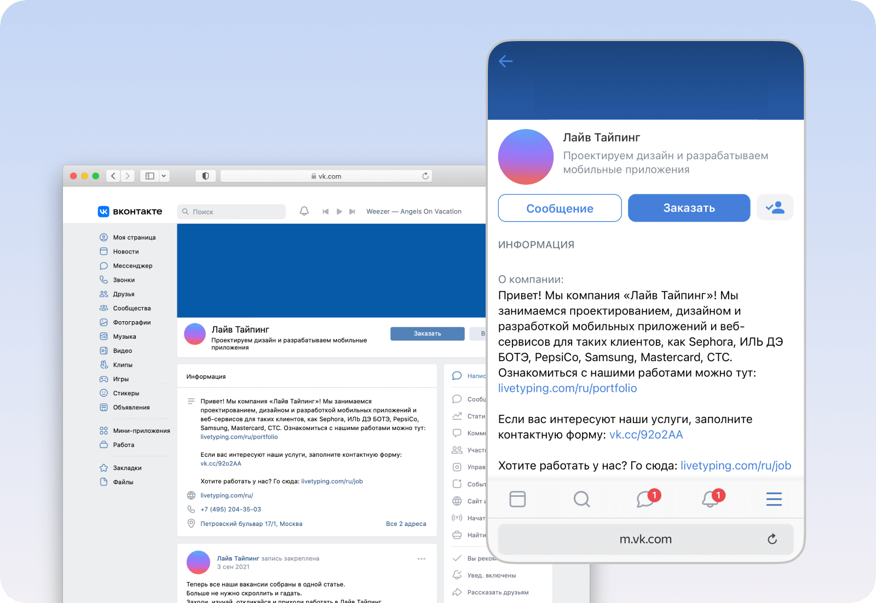Click the Закладки star icon

[103, 468]
